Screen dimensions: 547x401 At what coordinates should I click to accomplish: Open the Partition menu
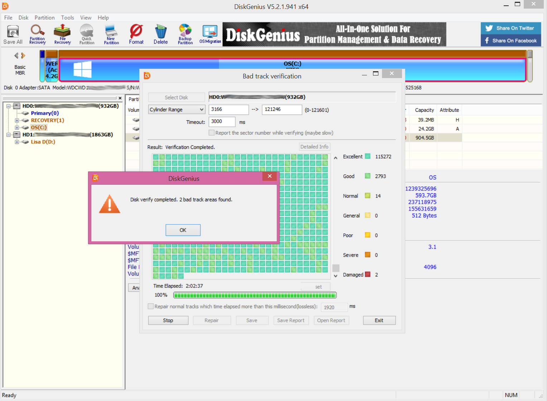[x=45, y=18]
